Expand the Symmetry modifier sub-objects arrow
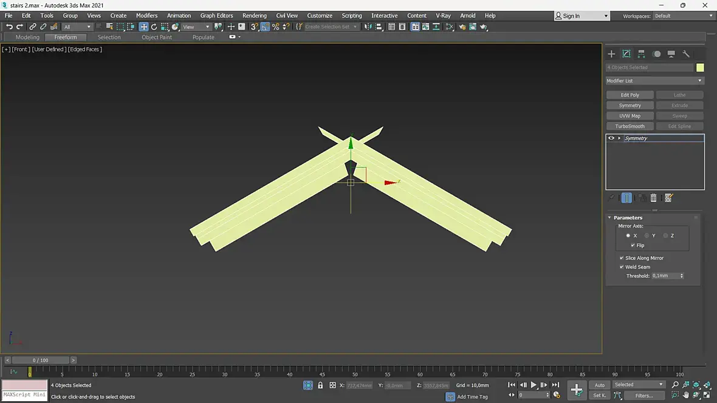The height and width of the screenshot is (403, 717). [x=619, y=138]
